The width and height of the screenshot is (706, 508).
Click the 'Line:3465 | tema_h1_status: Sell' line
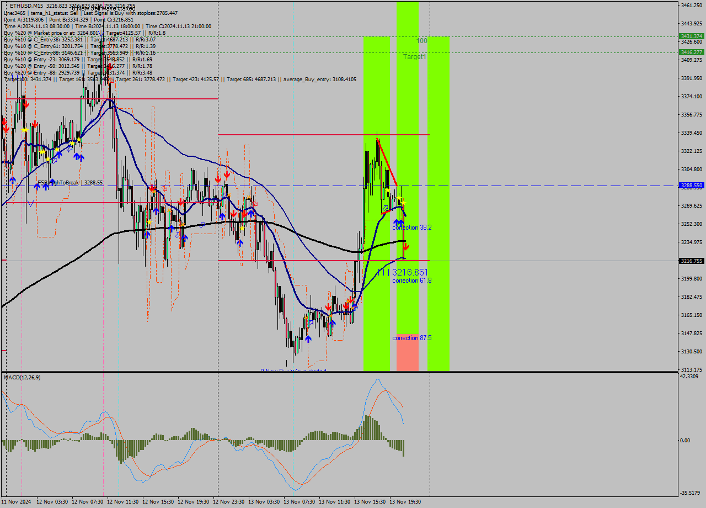click(91, 13)
